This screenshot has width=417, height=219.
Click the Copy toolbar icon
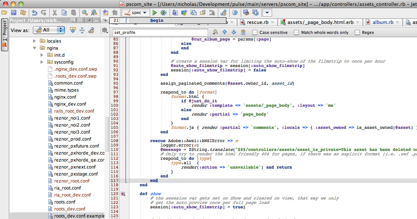64,13
